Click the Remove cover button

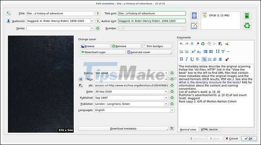click(126, 46)
